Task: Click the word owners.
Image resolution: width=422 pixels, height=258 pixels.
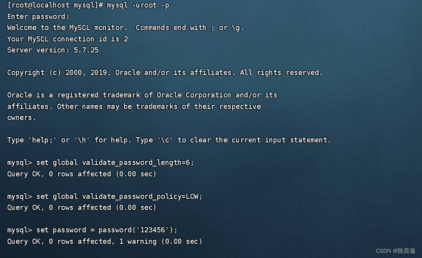Action: 21,118
